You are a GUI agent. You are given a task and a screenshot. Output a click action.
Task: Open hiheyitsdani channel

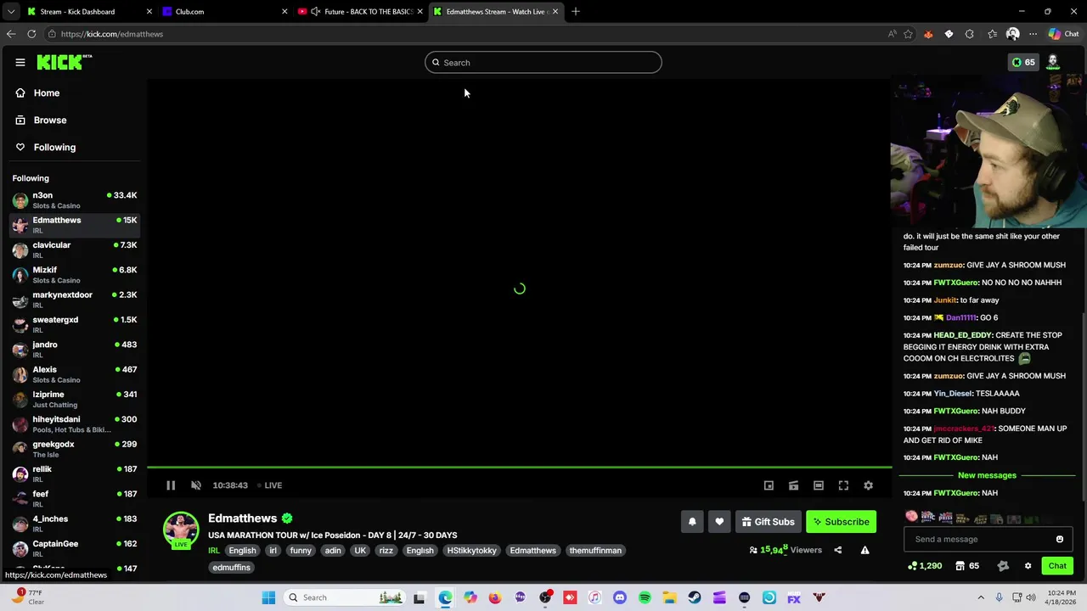coord(75,423)
